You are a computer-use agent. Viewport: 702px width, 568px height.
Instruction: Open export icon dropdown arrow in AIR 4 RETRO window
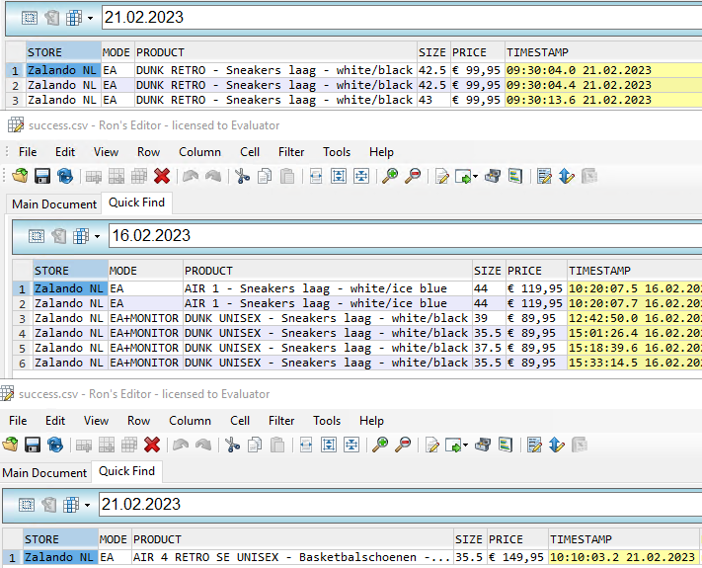click(466, 445)
